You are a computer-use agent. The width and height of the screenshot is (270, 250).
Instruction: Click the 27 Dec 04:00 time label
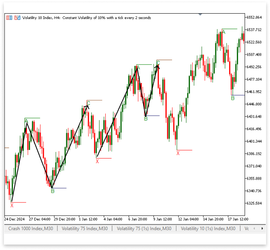40,219
